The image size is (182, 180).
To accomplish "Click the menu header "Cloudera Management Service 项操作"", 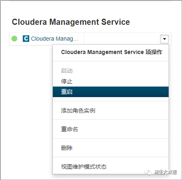I will point(112,52).
